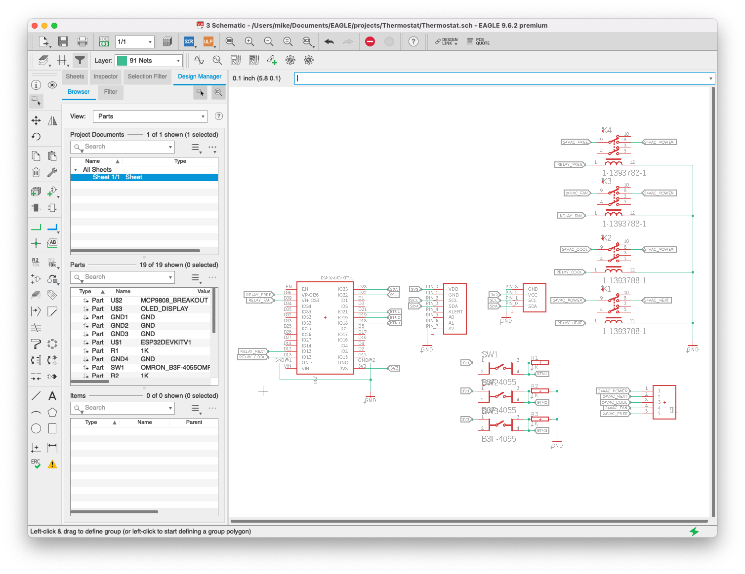745x574 pixels.
Task: Click the Parts search field
Action: click(x=123, y=277)
